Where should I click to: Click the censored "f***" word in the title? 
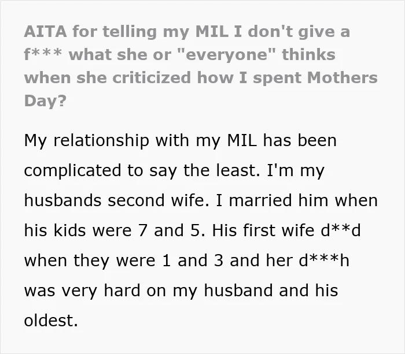43,54
